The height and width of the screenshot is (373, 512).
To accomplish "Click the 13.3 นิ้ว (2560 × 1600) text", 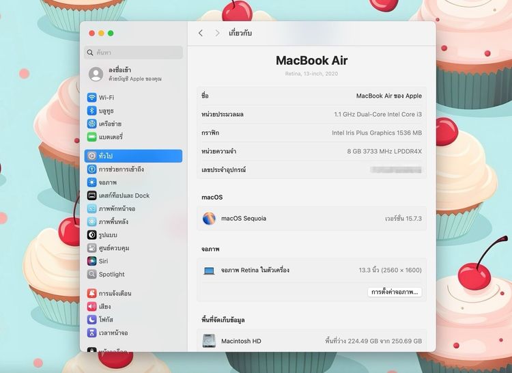I will pos(390,270).
